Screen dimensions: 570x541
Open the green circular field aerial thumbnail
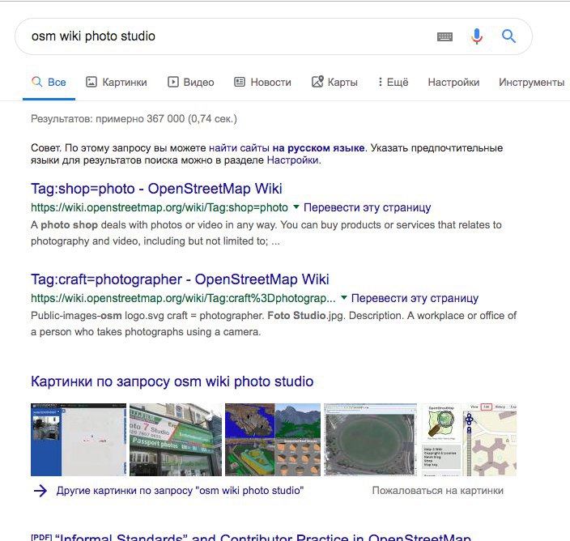(370, 440)
